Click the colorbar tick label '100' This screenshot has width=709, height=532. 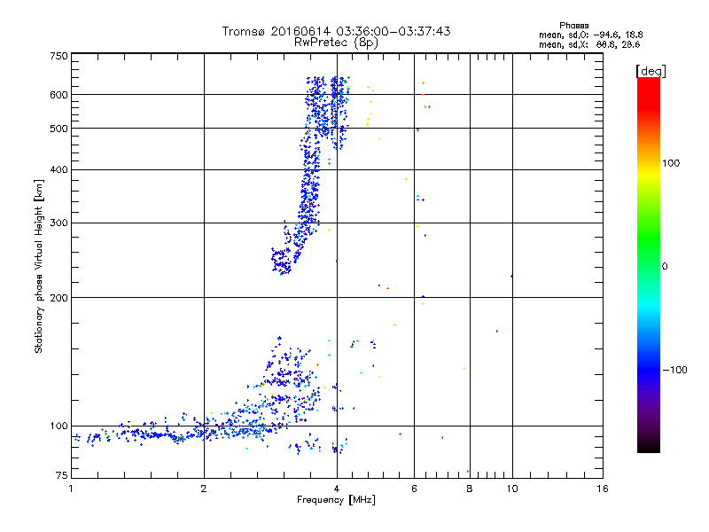click(671, 163)
